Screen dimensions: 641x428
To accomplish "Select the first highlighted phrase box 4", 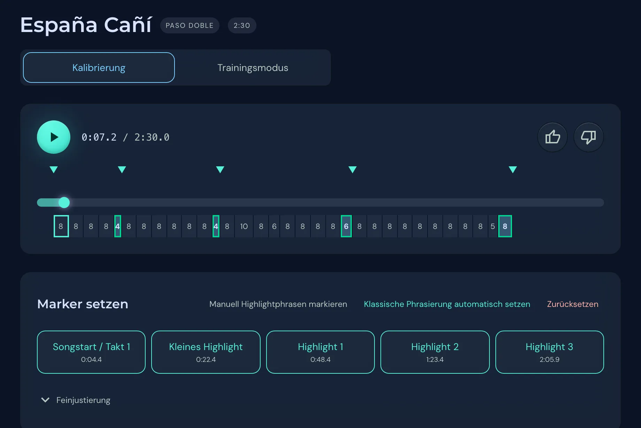I will point(118,226).
